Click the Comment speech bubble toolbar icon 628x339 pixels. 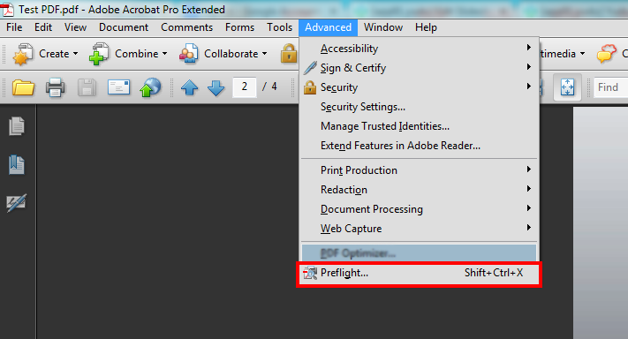[607, 53]
